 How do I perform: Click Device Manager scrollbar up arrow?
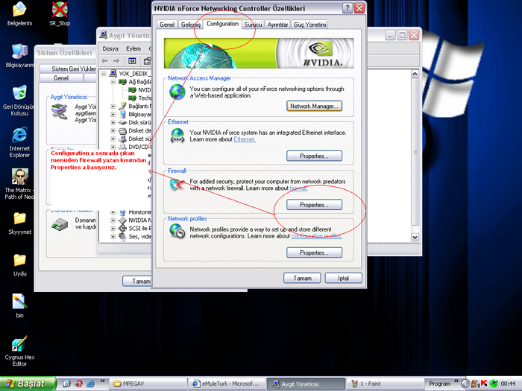click(415, 74)
